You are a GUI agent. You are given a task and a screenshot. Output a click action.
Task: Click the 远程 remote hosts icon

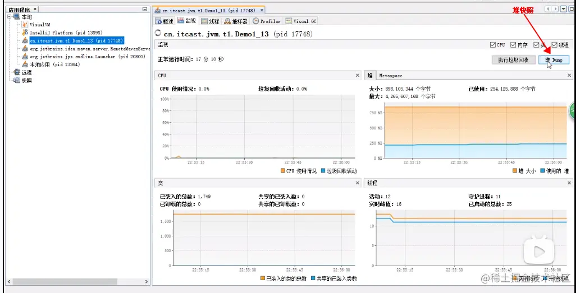(x=17, y=72)
